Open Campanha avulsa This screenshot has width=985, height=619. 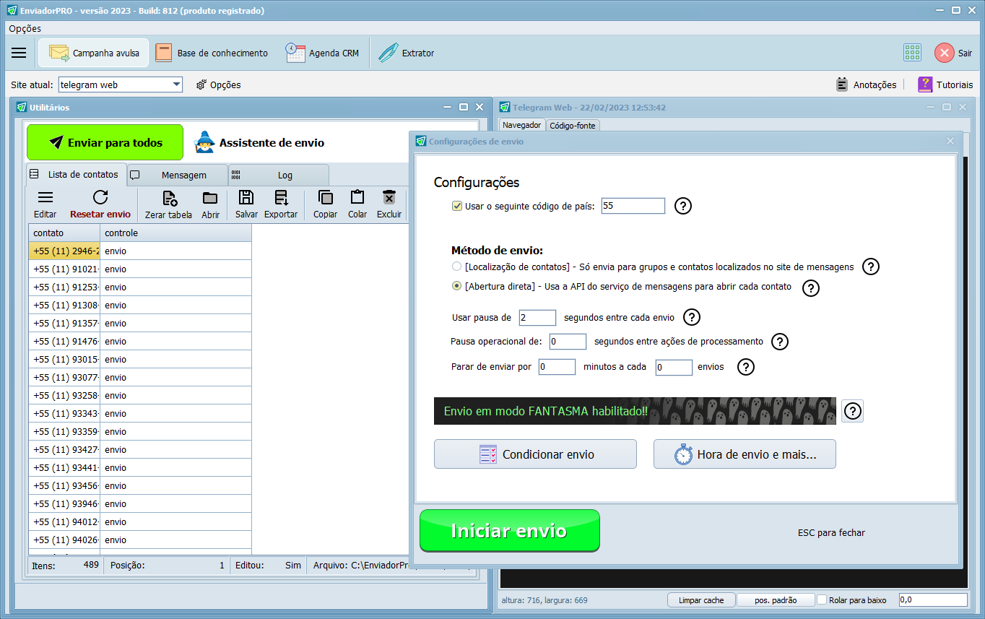(94, 53)
